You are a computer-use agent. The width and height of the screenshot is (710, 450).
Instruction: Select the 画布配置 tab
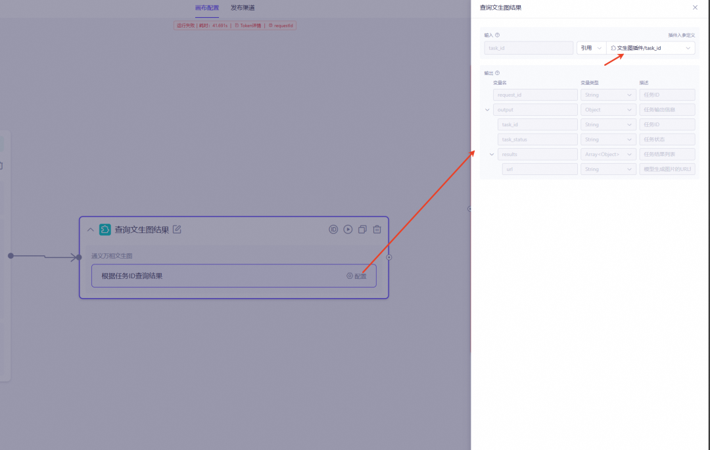coord(207,8)
